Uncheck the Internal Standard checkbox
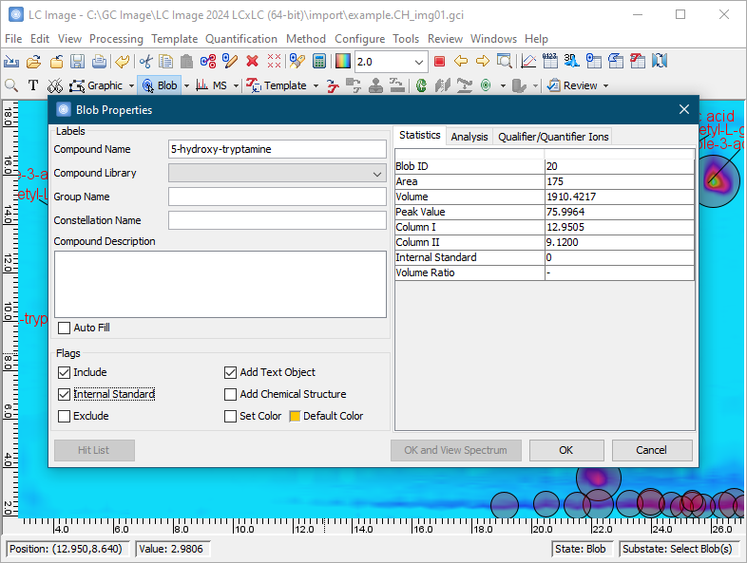The height and width of the screenshot is (563, 747). (65, 394)
